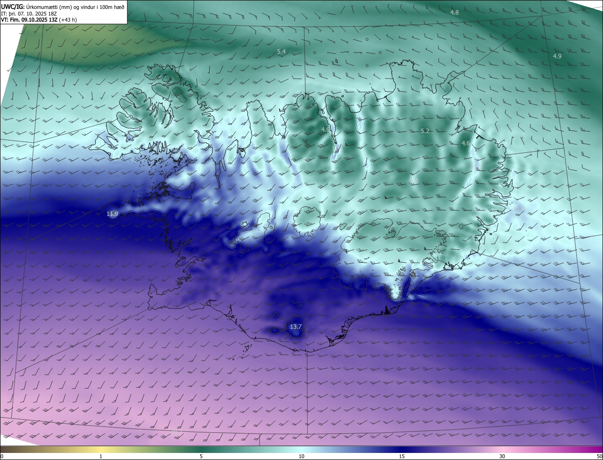
Task: Select the valid time 'VT: Fim. 09.10.2025 13Z (+43 h)'
Action: click(x=39, y=20)
